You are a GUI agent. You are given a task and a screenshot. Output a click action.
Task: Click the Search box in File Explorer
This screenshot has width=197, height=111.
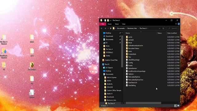click(173, 28)
